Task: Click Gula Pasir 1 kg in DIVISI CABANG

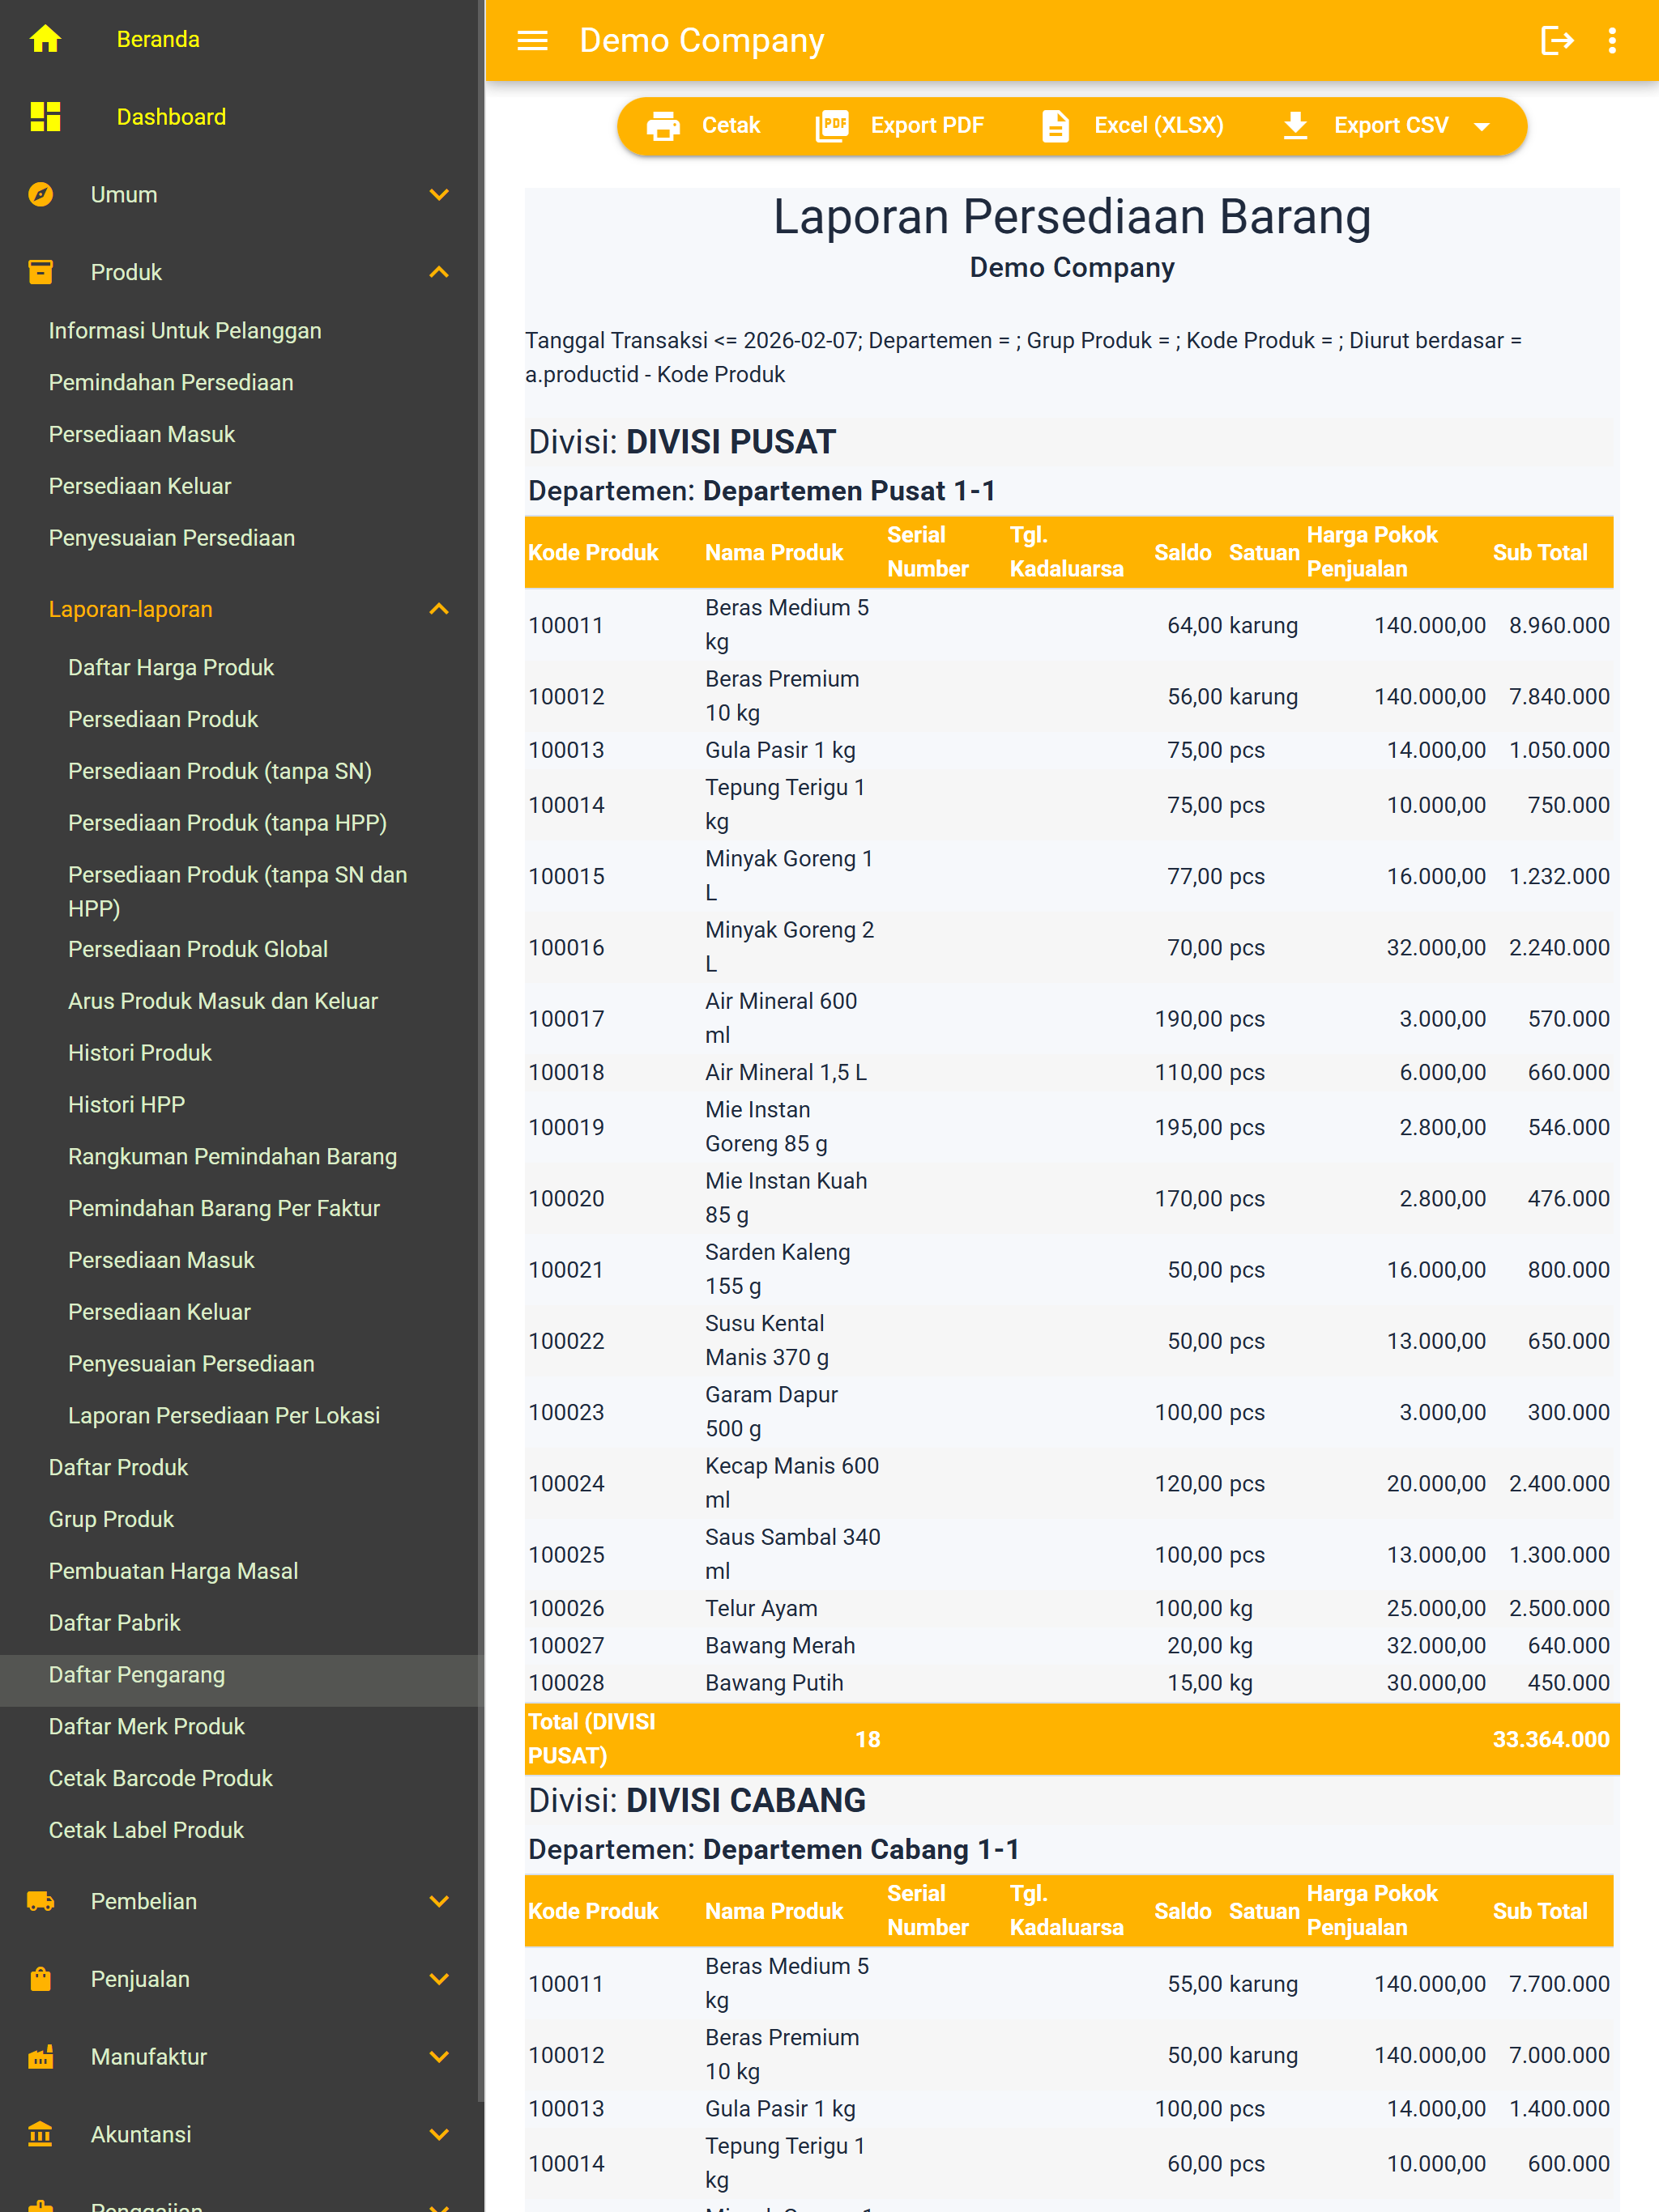Action: point(780,2109)
